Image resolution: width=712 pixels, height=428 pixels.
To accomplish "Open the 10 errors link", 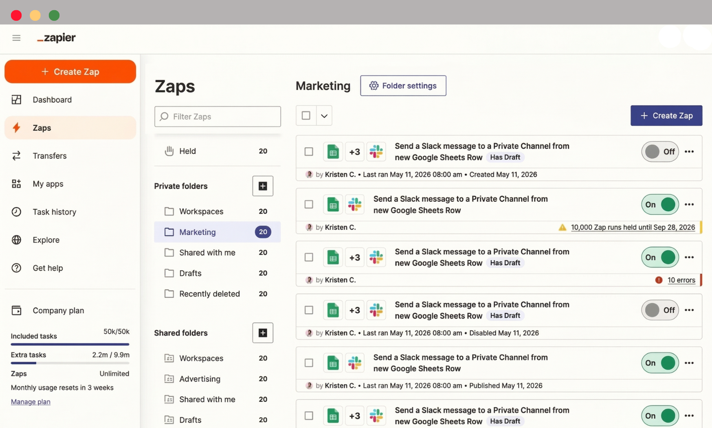I will tap(681, 280).
